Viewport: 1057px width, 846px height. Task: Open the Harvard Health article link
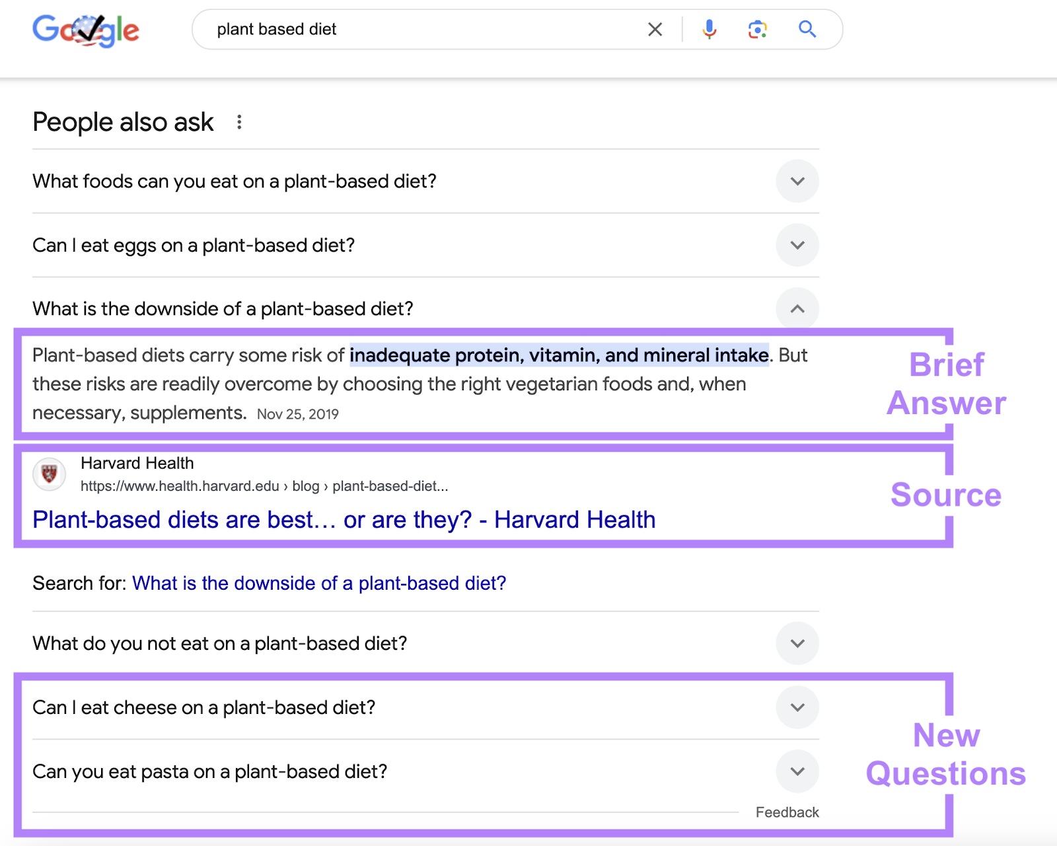pos(344,520)
